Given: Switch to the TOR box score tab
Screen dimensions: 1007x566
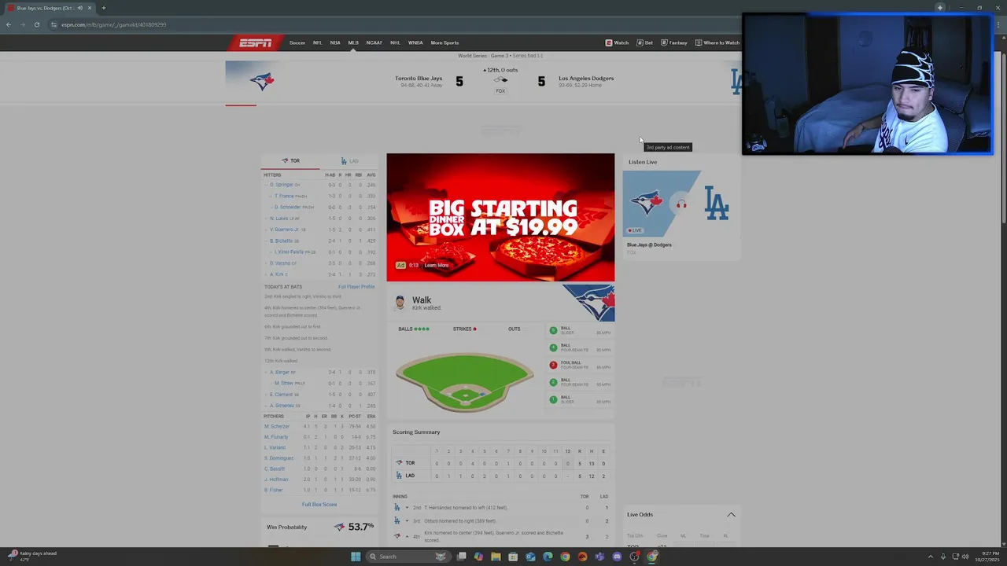Looking at the screenshot, I should (290, 160).
